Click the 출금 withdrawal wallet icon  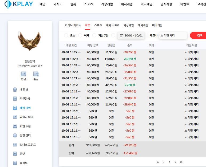tap(36, 74)
